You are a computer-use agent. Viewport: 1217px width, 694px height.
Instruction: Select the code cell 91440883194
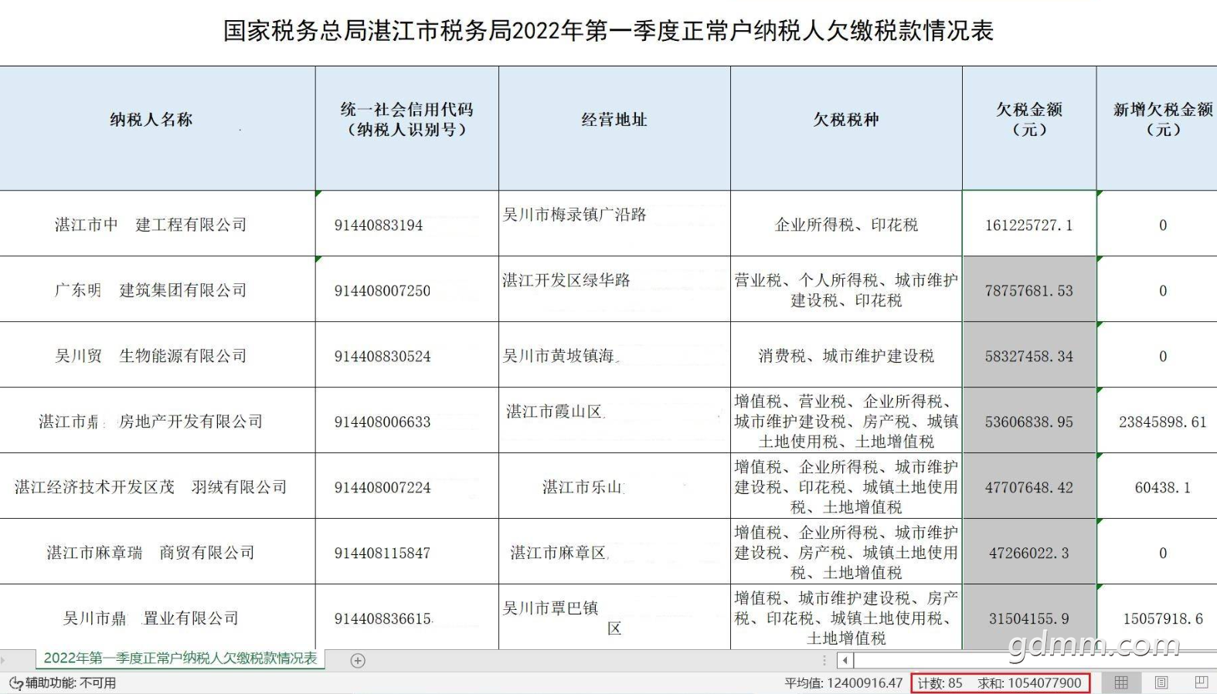click(407, 224)
